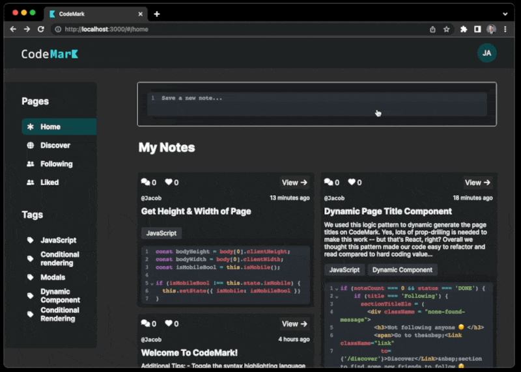521x372 pixels.
Task: Click comments icon on Get Height note
Action: [145, 182]
